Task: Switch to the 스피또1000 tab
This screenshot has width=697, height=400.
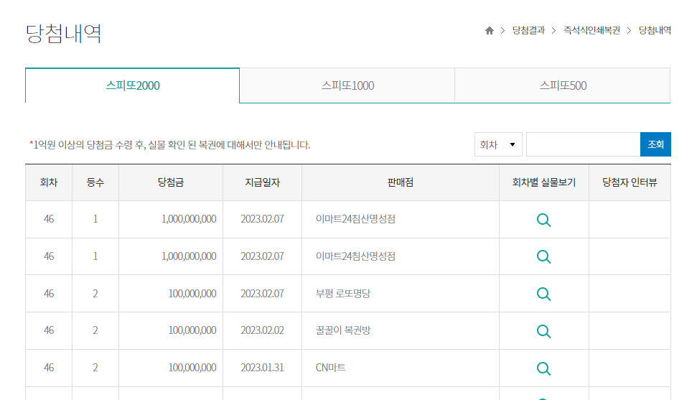Action: [x=347, y=85]
